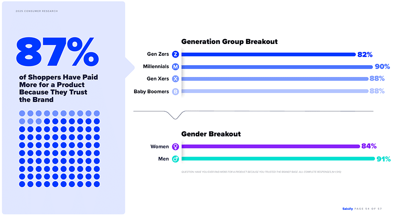Viewport: 396px width, 216px height.
Task: Click the Gen Zers 82% value
Action: (365, 55)
